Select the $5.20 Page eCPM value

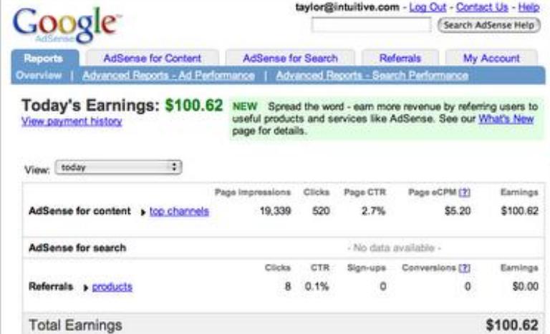point(458,211)
